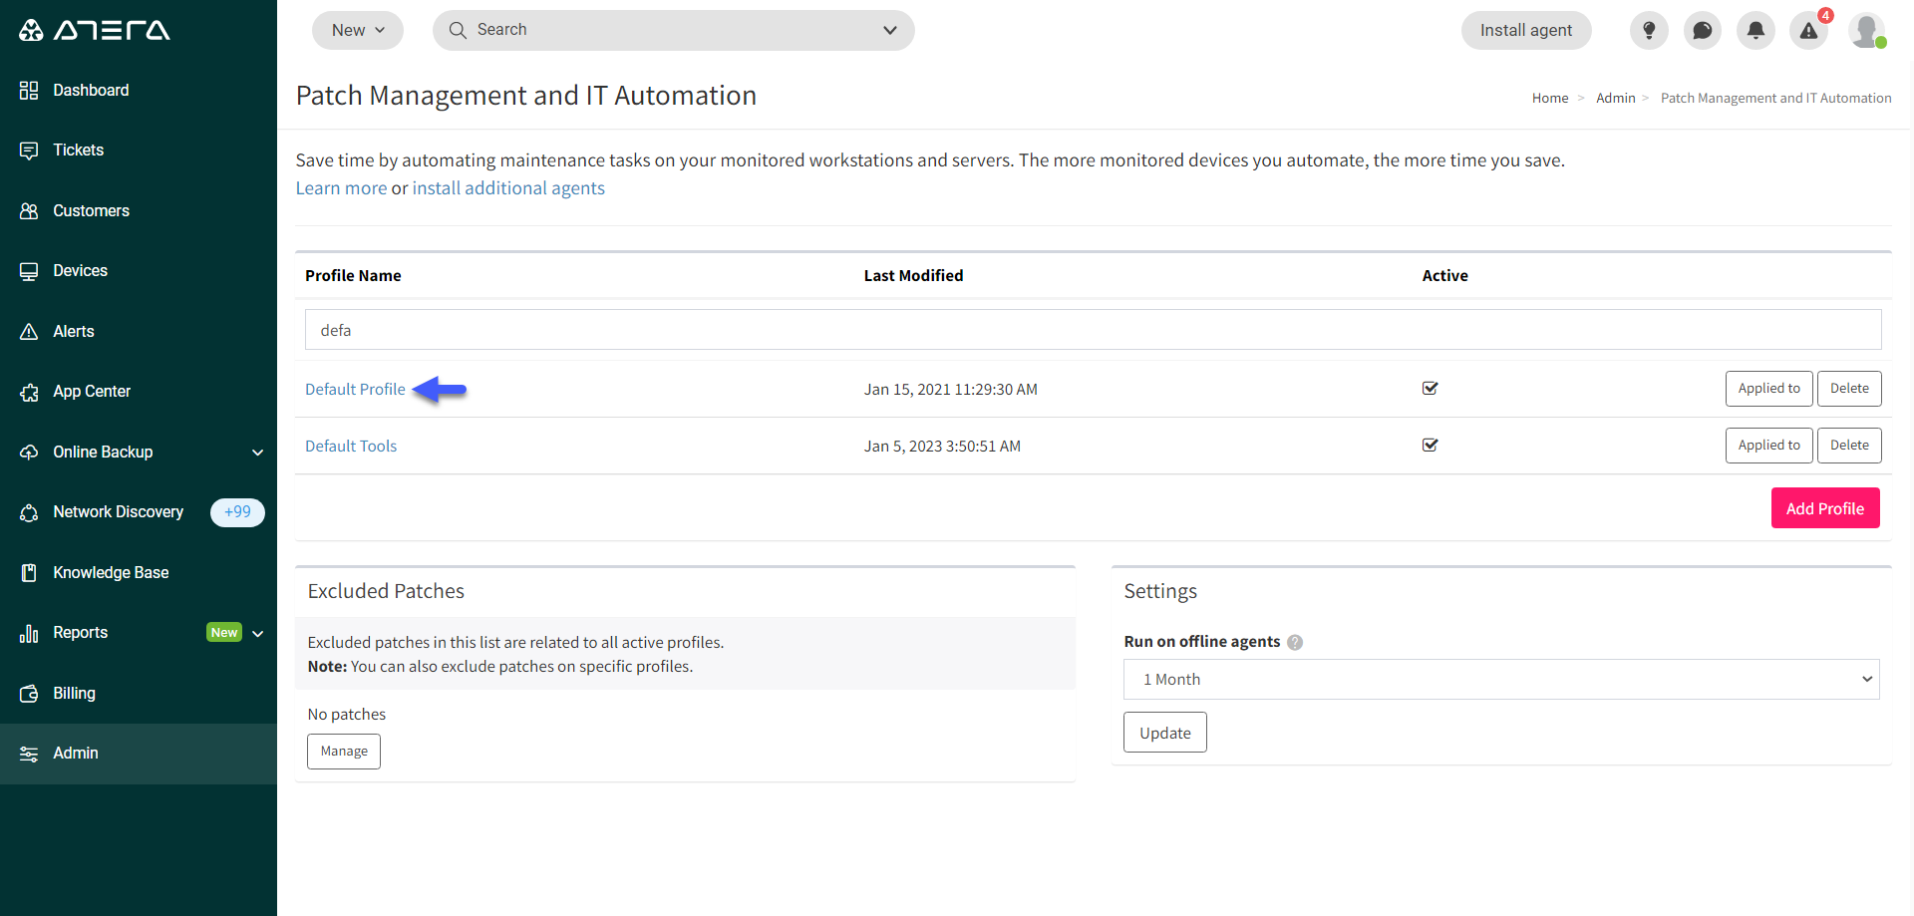Toggle the Active checkbox for Default Profile
The width and height of the screenshot is (1914, 916).
coord(1430,389)
